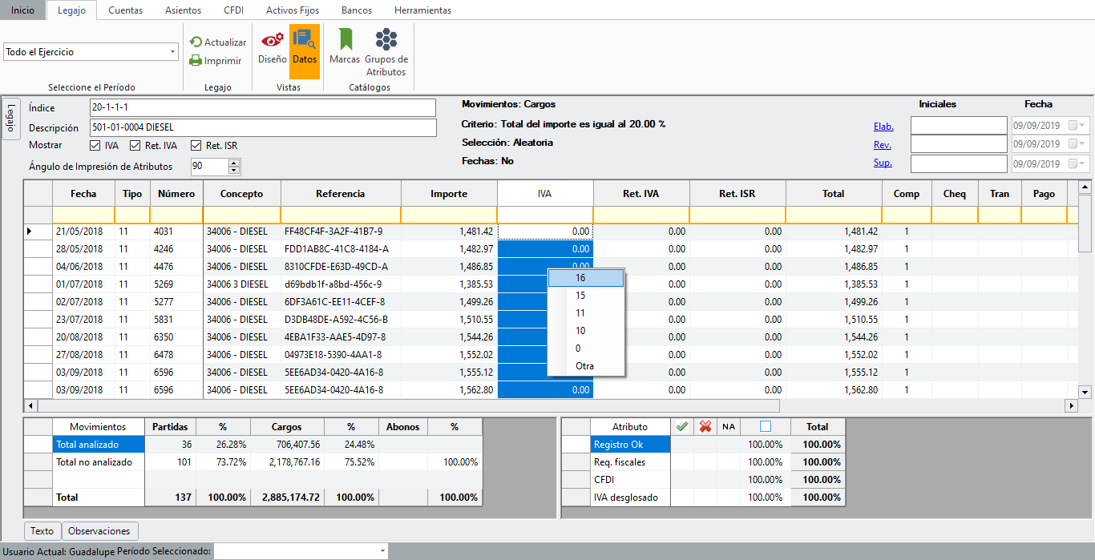Screen dimensions: 1095x560
Task: Open the Elab. date picker dropdown
Action: (1083, 126)
